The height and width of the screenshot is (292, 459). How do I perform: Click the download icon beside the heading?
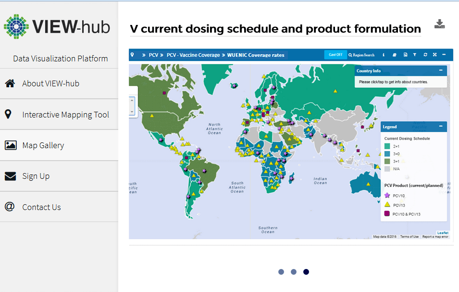tap(439, 24)
